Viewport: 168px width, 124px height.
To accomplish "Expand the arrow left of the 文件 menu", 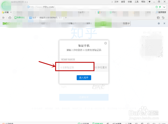I will (112, 2).
